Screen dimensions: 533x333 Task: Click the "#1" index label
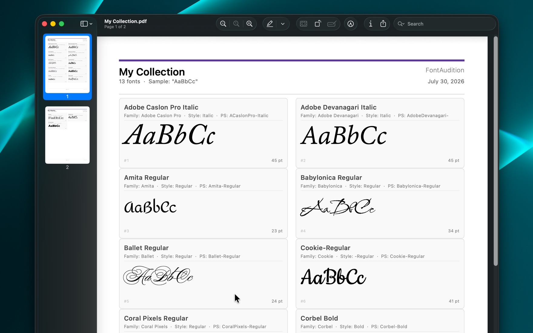pyautogui.click(x=126, y=160)
